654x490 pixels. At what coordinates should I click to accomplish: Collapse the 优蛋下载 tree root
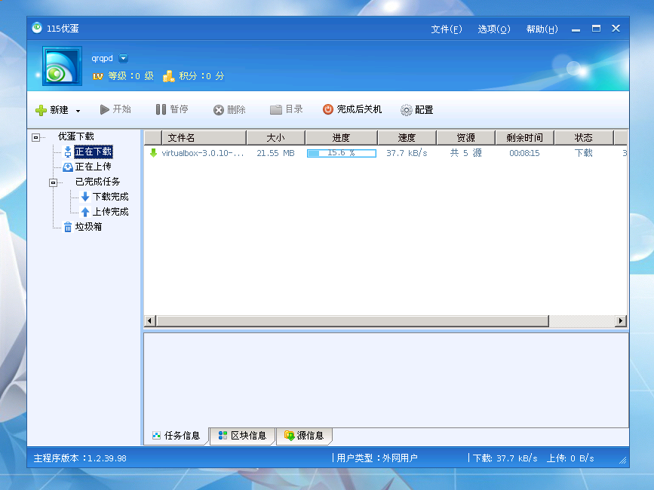click(36, 137)
